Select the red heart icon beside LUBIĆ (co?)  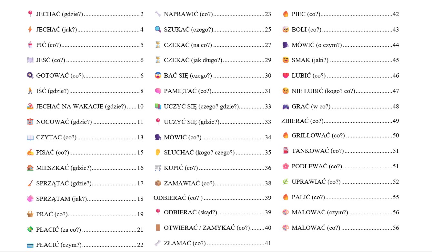pos(286,76)
